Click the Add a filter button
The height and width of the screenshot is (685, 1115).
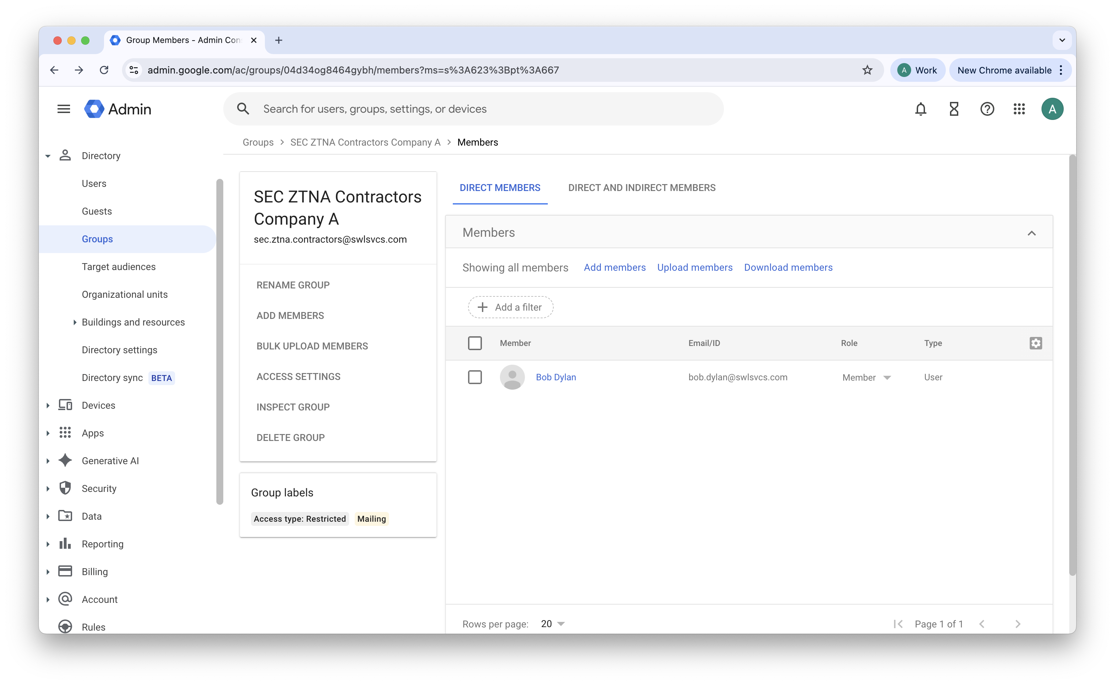click(x=510, y=307)
